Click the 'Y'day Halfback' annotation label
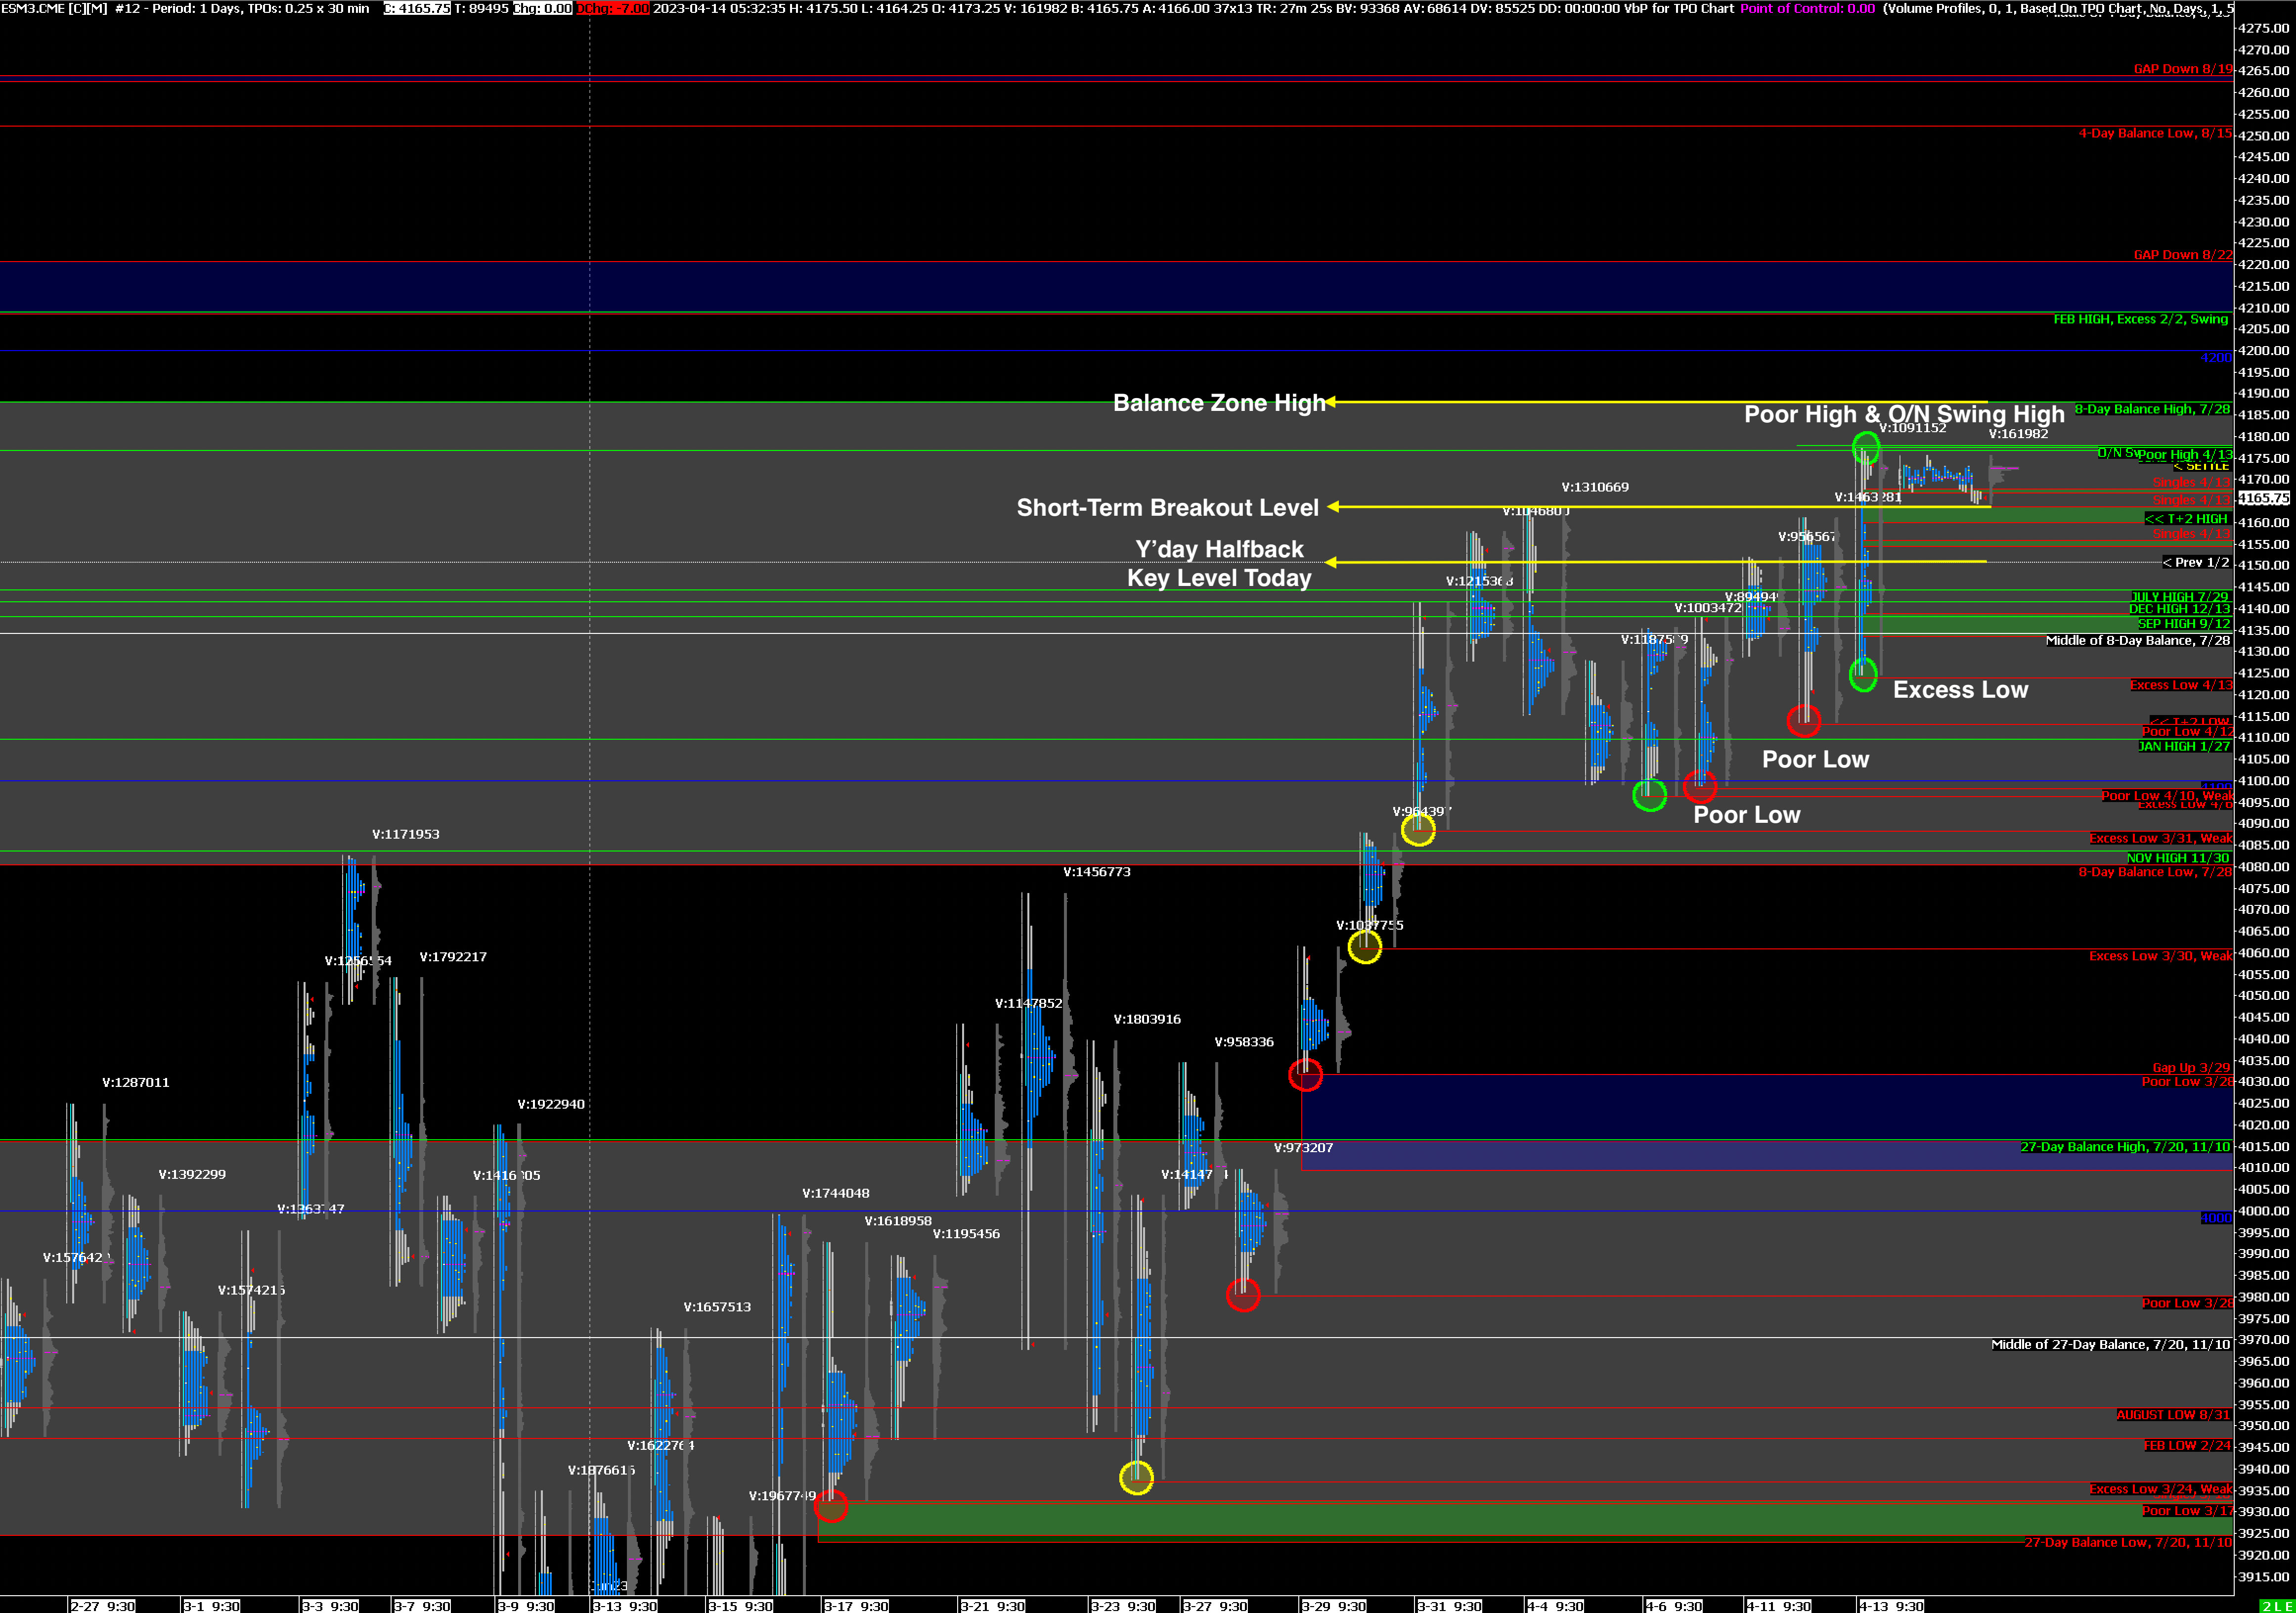 [x=1219, y=549]
